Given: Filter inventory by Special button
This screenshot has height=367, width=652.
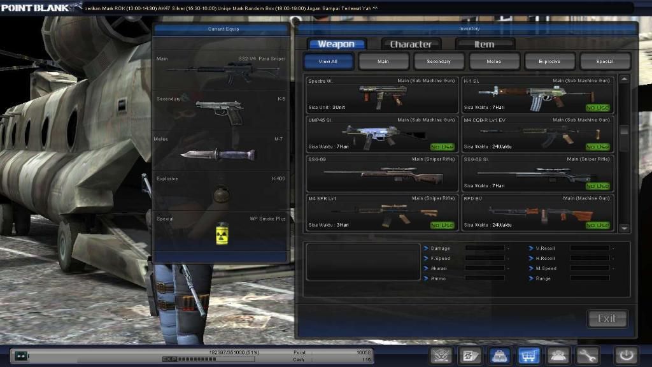Looking at the screenshot, I should [605, 61].
